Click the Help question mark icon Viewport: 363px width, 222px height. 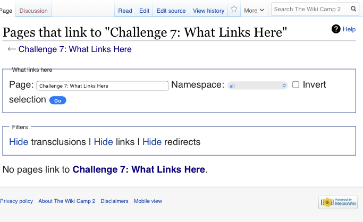tap(336, 29)
